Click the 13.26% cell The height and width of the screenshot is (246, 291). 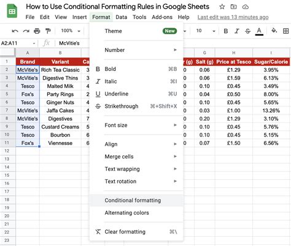(271, 111)
